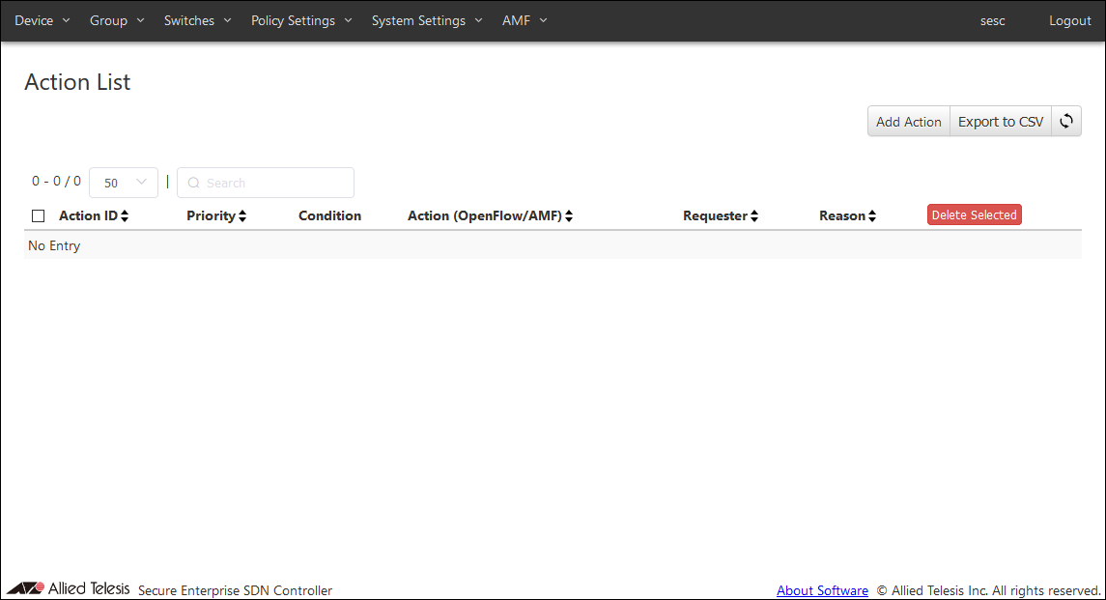Open the Group menu
The width and height of the screenshot is (1106, 600).
(x=117, y=20)
